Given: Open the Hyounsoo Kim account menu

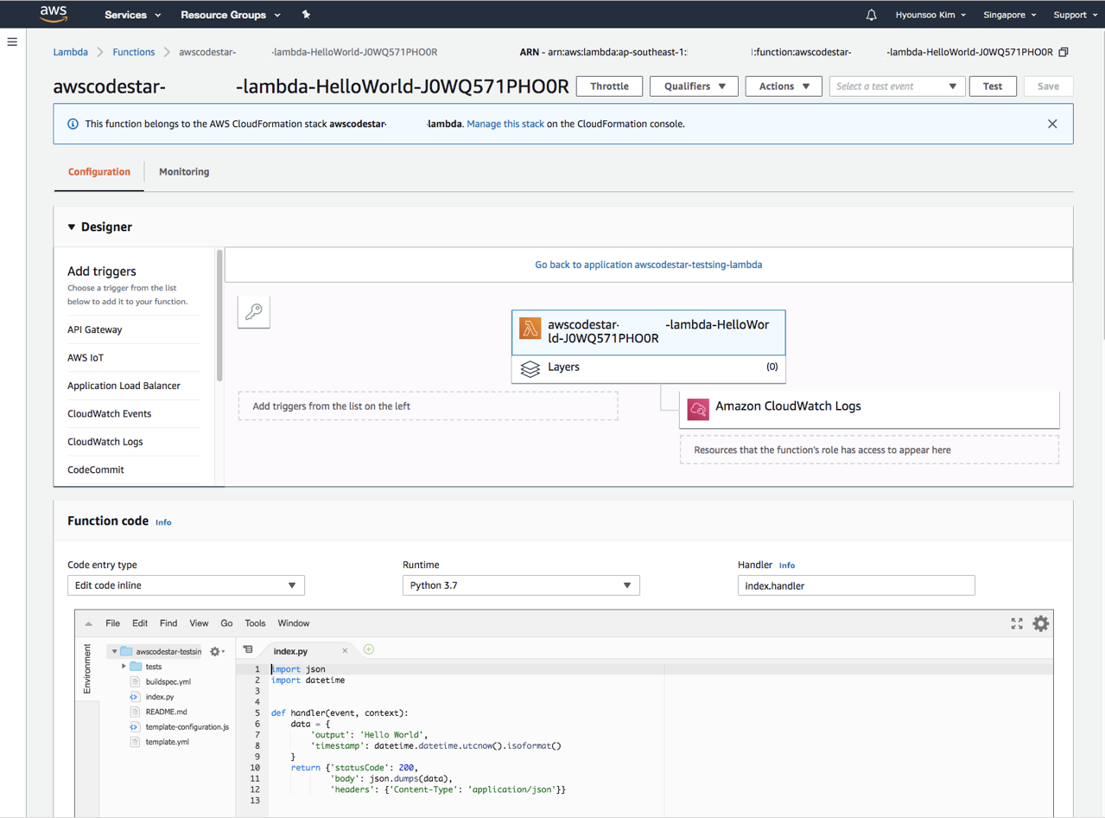Looking at the screenshot, I should pos(930,15).
